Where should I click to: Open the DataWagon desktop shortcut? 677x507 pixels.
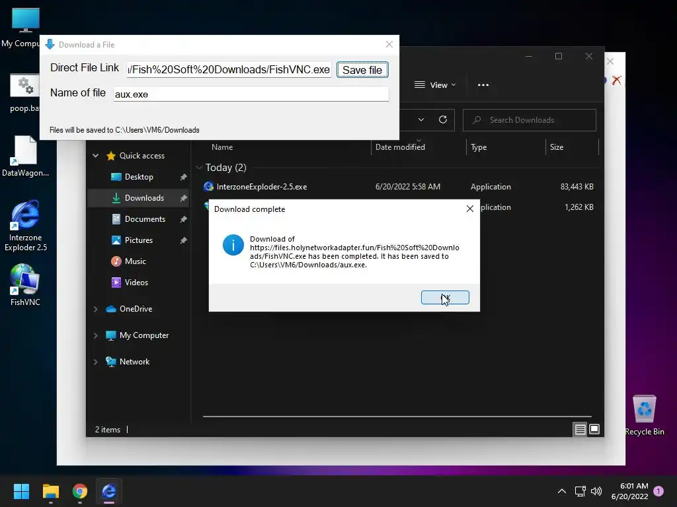pos(25,156)
